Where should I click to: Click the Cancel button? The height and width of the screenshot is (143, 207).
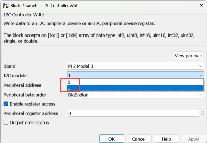pos(139,139)
